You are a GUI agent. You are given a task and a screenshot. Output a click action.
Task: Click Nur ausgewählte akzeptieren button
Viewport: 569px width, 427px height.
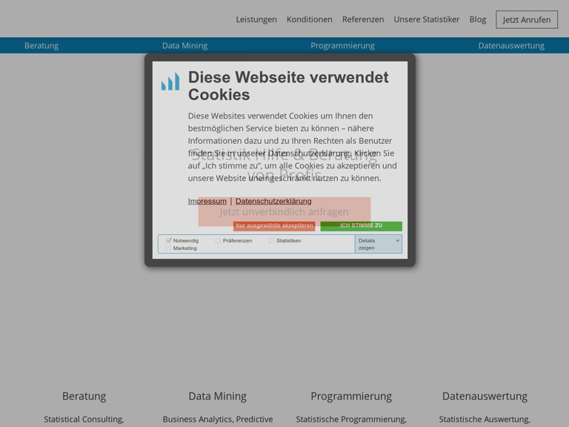(274, 226)
